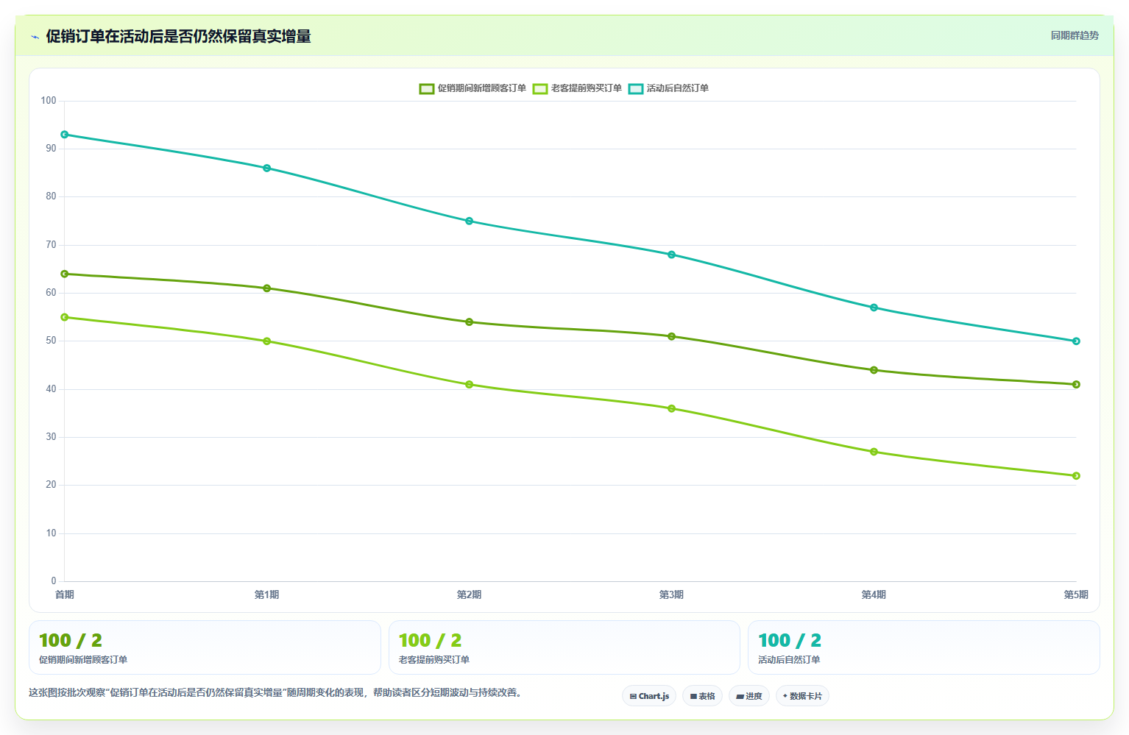Click the 同期群趋势 label in header
Image resolution: width=1129 pixels, height=735 pixels.
(x=1075, y=35)
